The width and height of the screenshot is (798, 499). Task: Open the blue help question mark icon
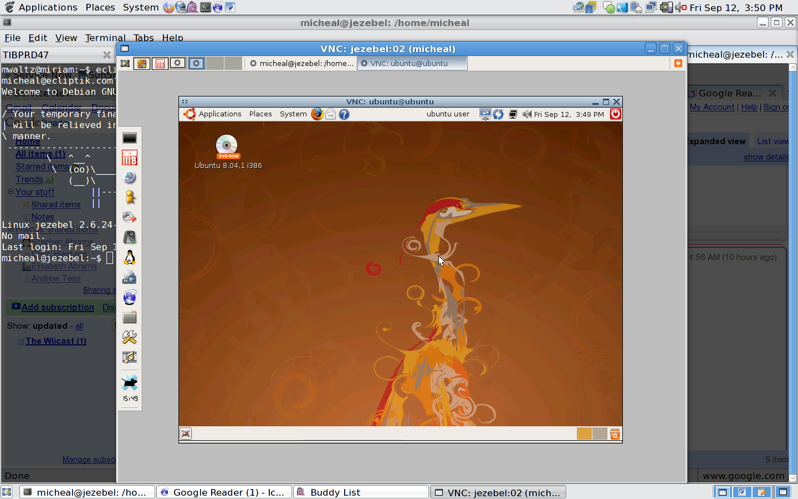(344, 114)
